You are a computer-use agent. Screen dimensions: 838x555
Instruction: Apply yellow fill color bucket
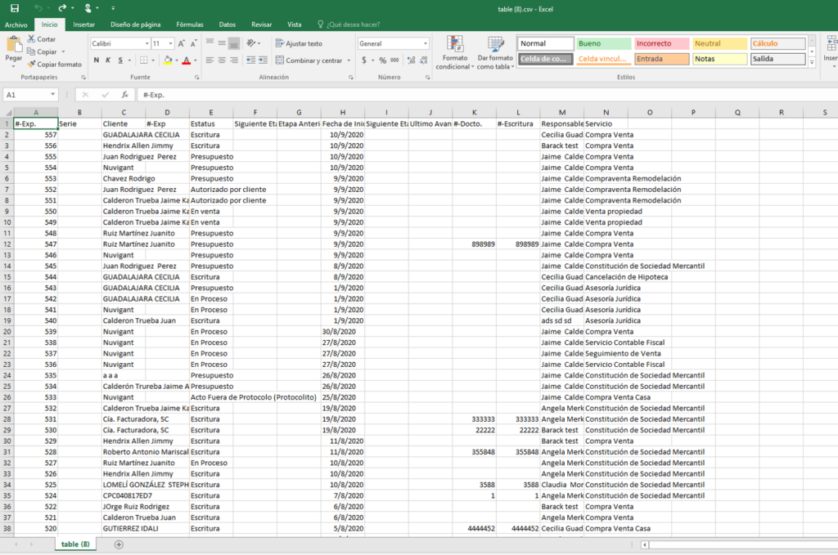tap(168, 60)
